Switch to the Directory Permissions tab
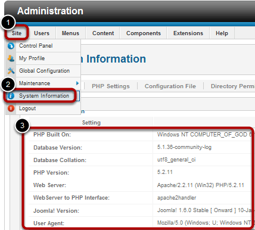The width and height of the screenshot is (255, 230). point(233,86)
